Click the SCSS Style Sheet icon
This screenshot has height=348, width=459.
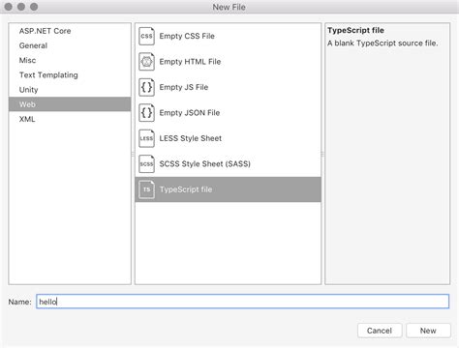[146, 163]
